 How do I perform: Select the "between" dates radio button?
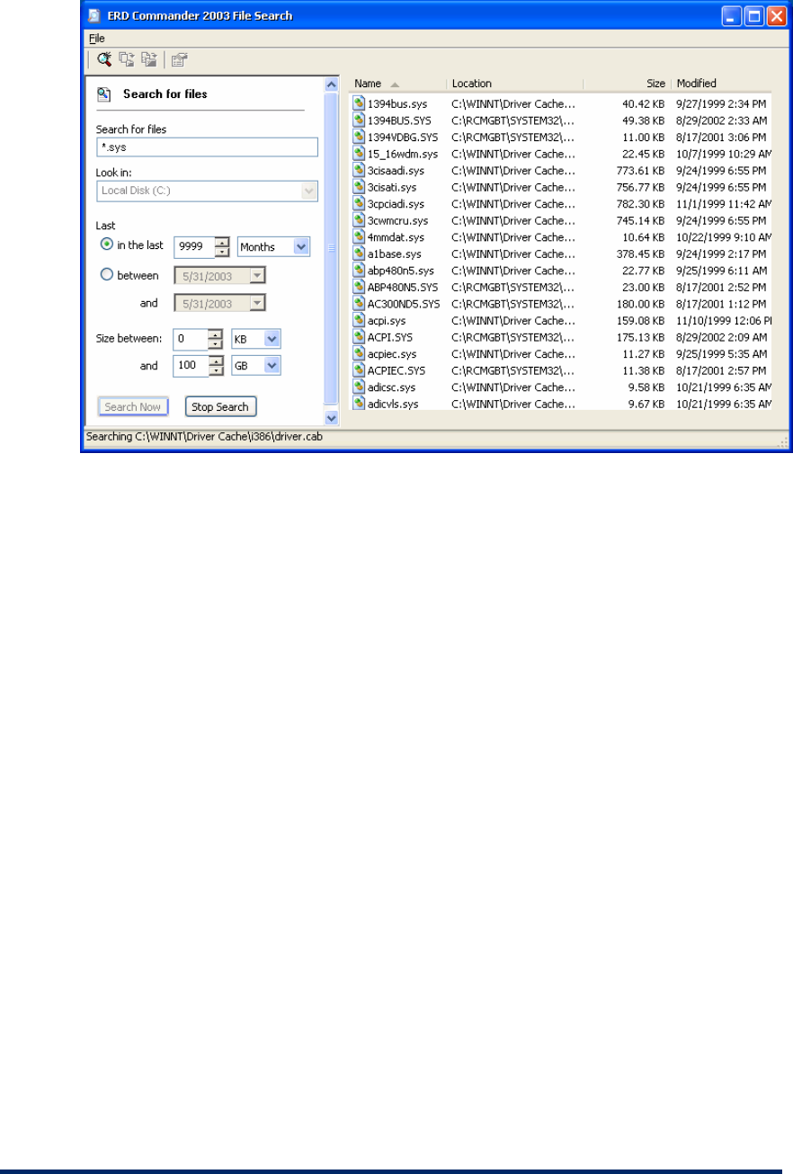click(x=107, y=275)
